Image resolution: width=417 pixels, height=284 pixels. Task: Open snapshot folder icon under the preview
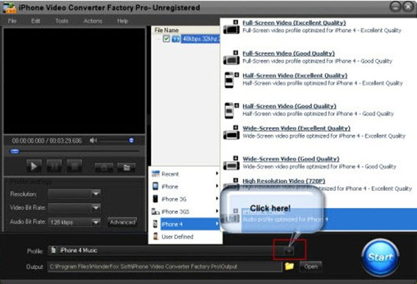pos(126,168)
